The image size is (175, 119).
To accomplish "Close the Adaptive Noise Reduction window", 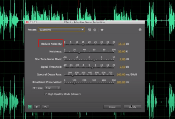I will pos(112,107).
